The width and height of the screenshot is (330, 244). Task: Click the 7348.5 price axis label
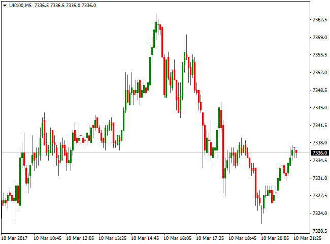[320, 90]
